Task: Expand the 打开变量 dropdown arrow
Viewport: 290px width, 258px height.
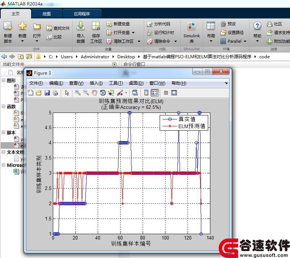Action: (x=133, y=33)
